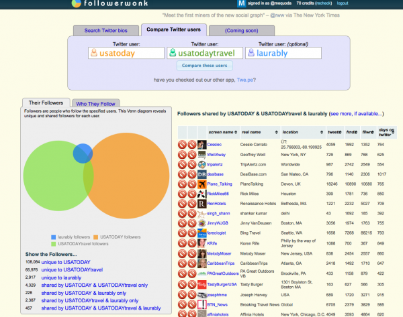Show shared by USATODAY & laurably only
Viewport: 403px width, 317px height.
tap(84, 293)
